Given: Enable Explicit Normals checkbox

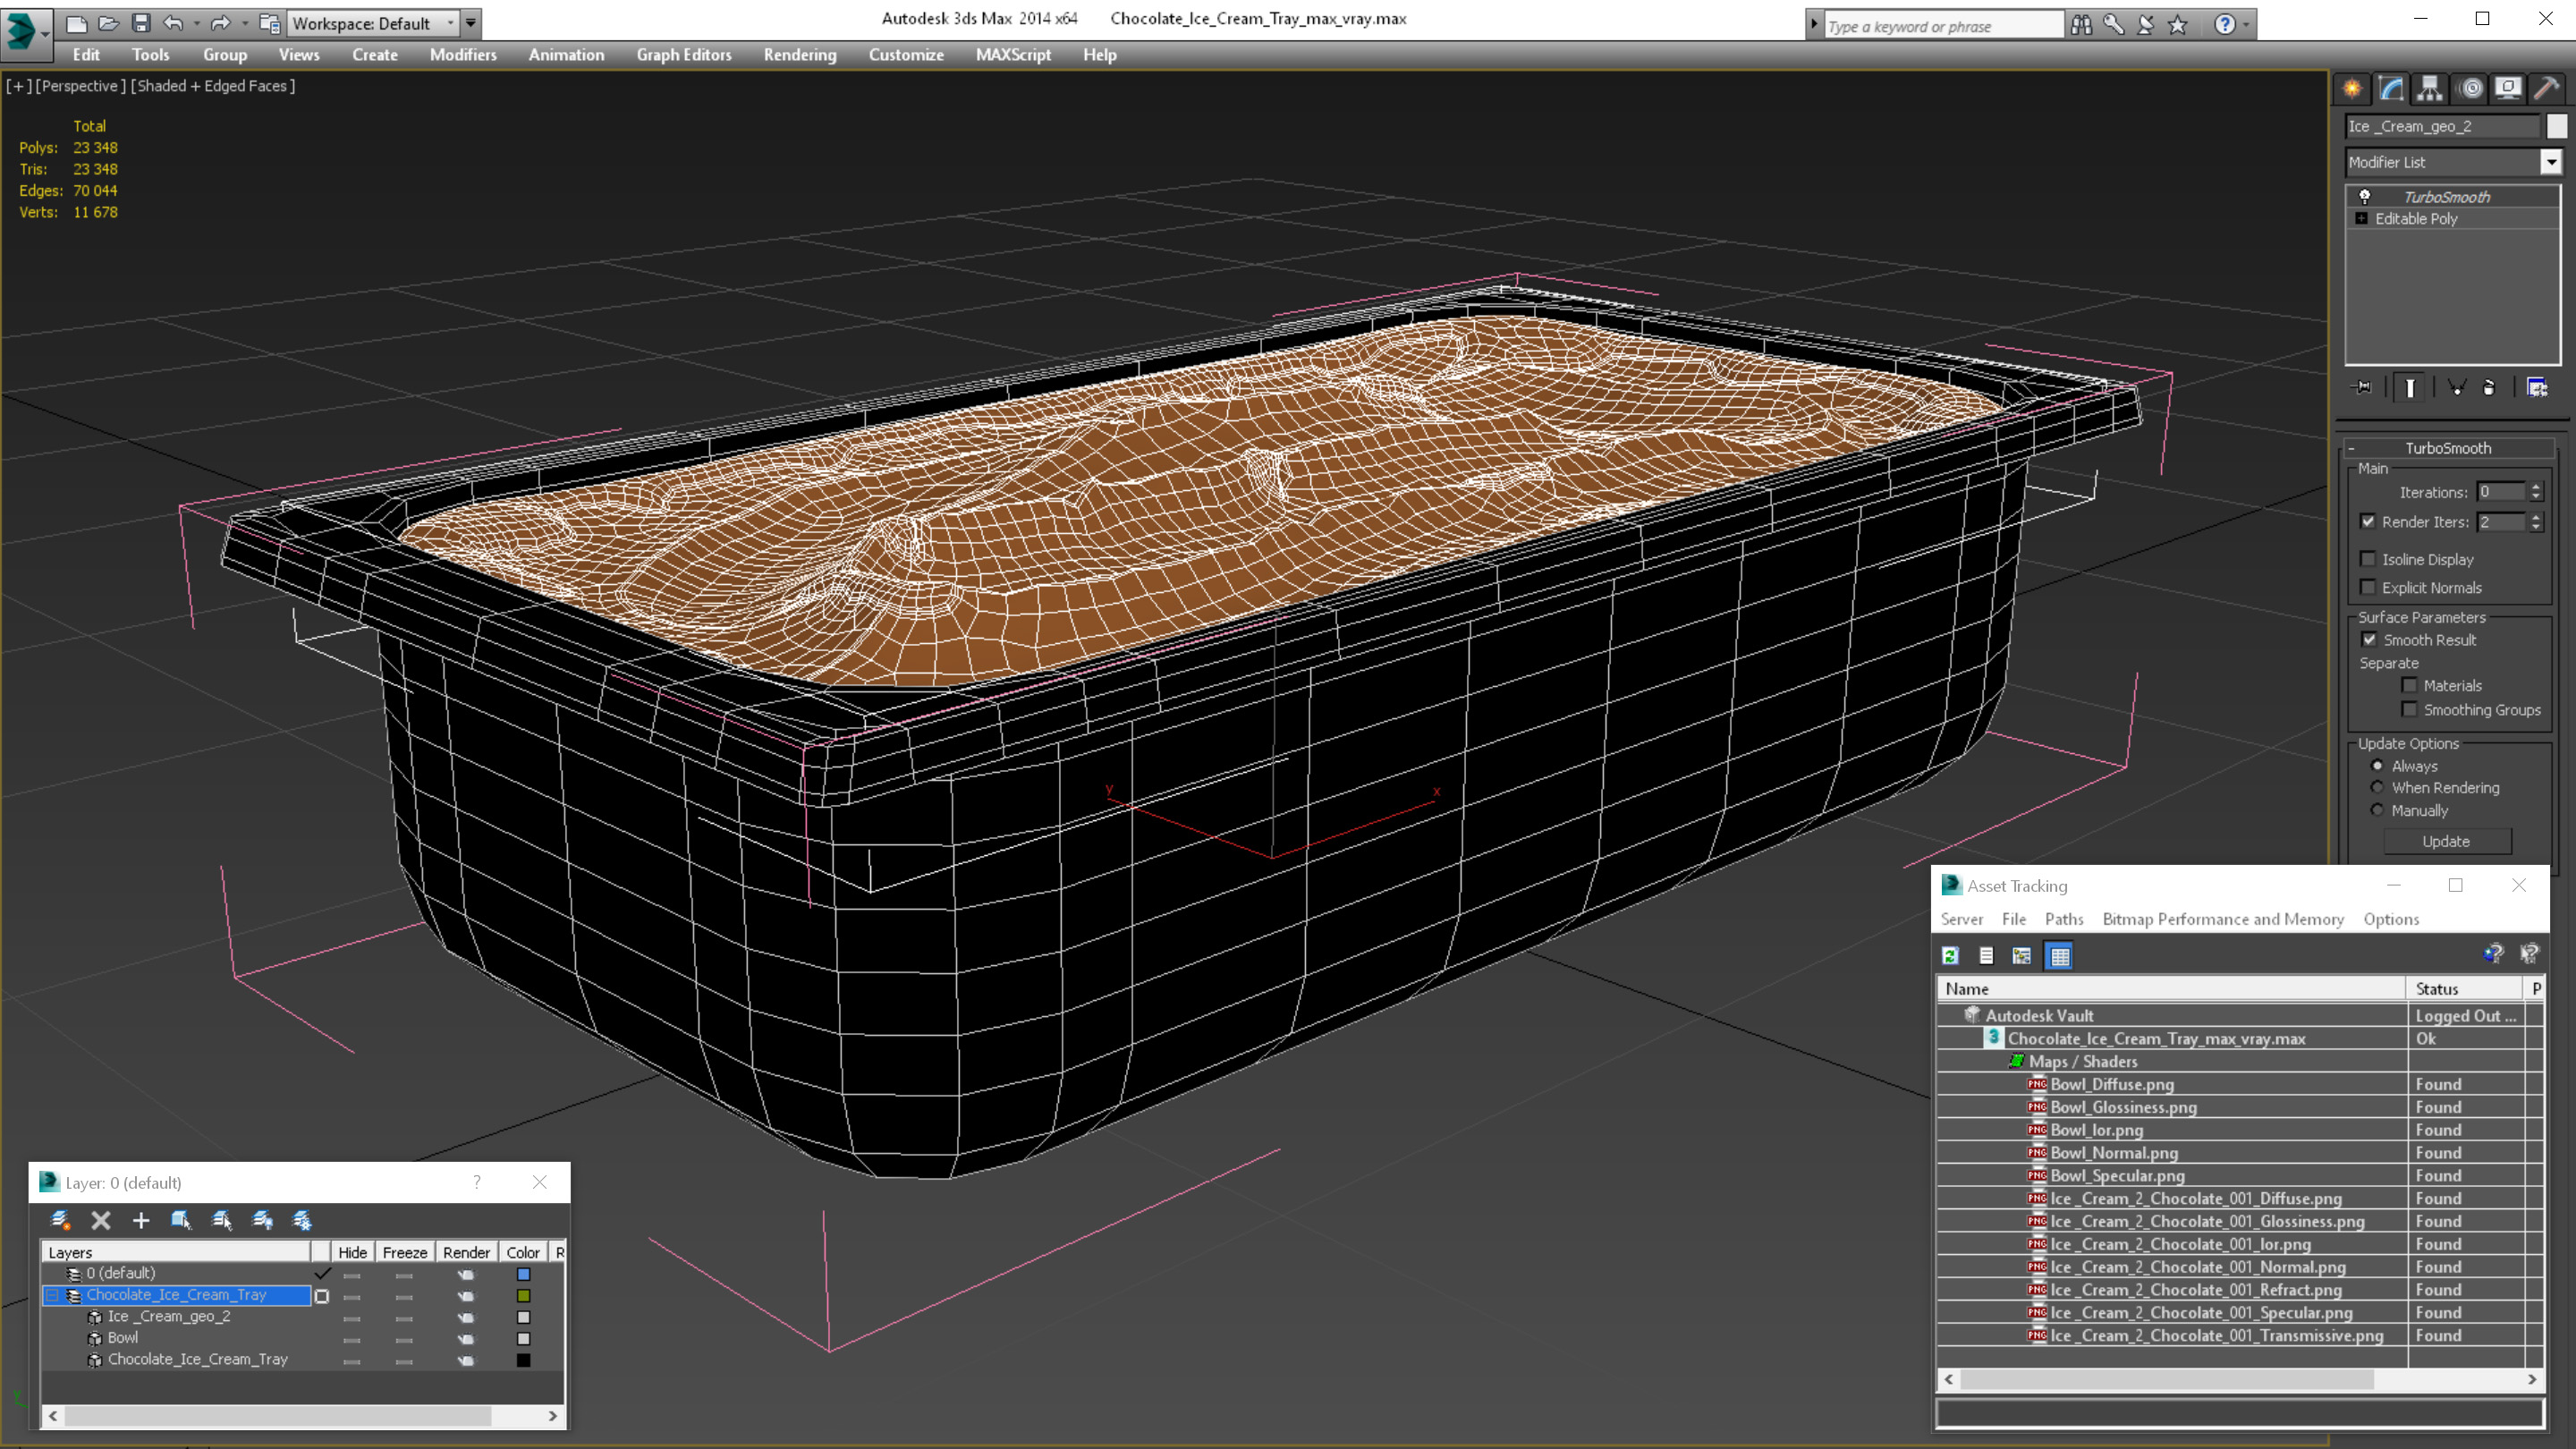Looking at the screenshot, I should [x=2368, y=587].
